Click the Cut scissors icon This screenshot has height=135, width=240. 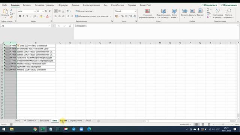11,10
